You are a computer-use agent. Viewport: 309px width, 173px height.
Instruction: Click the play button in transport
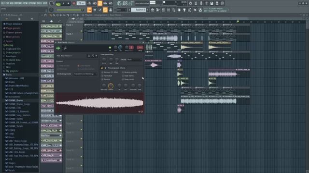pos(63,3)
